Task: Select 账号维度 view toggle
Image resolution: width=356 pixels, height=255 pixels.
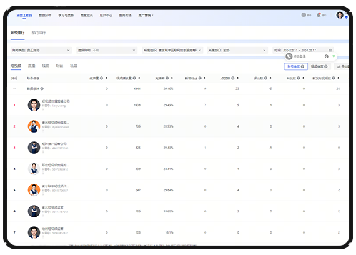Action: coord(295,66)
